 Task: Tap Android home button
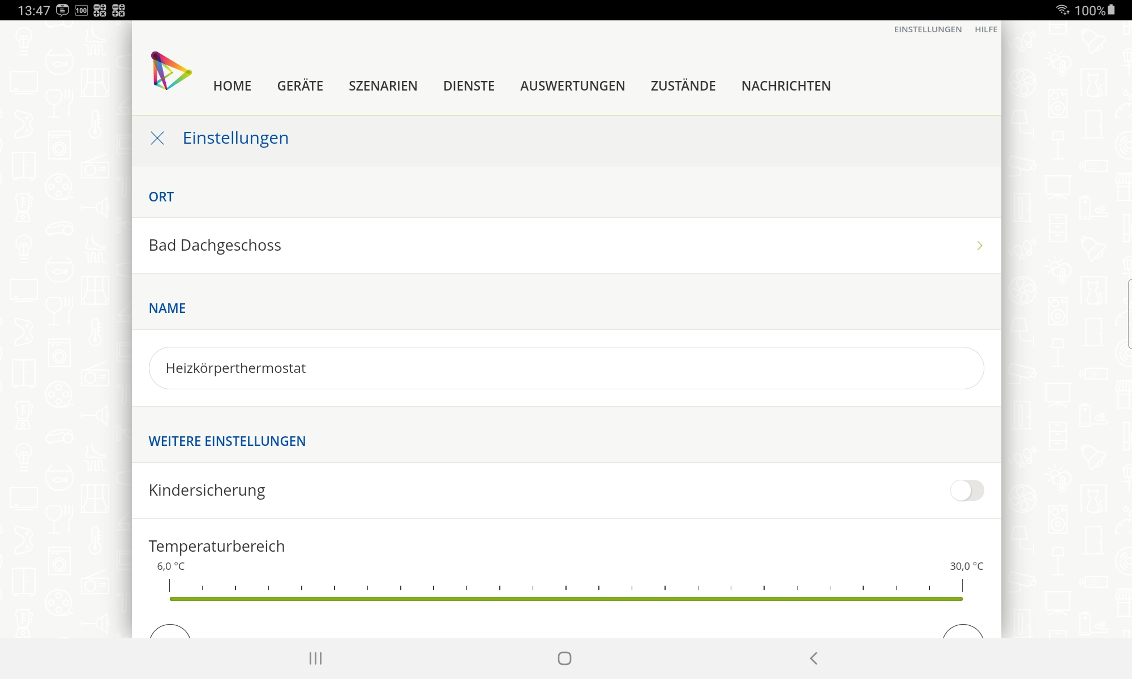tap(564, 658)
